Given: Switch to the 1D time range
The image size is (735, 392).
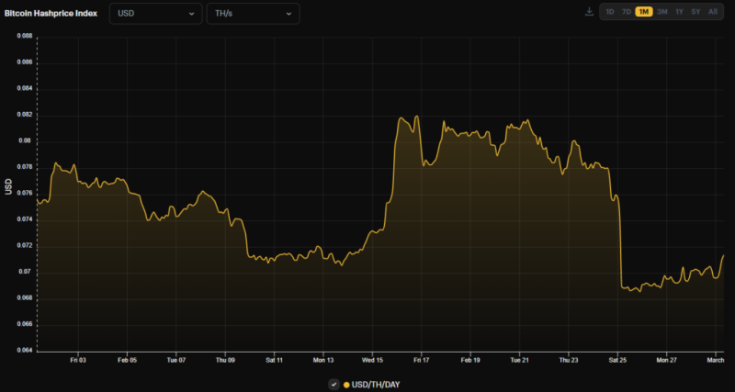Looking at the screenshot, I should (x=610, y=12).
